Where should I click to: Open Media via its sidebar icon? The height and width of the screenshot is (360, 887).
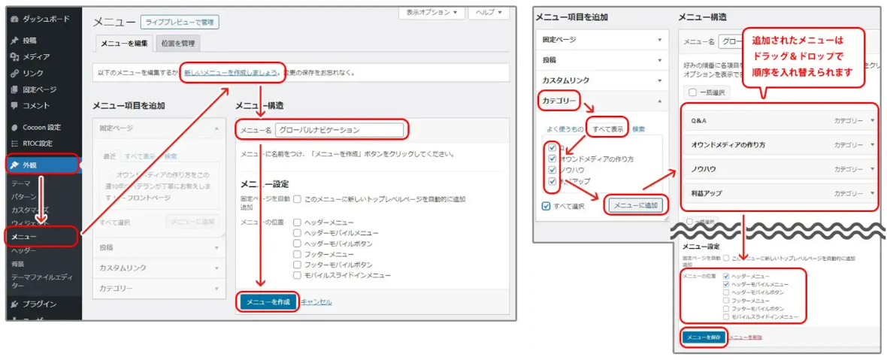(x=14, y=57)
